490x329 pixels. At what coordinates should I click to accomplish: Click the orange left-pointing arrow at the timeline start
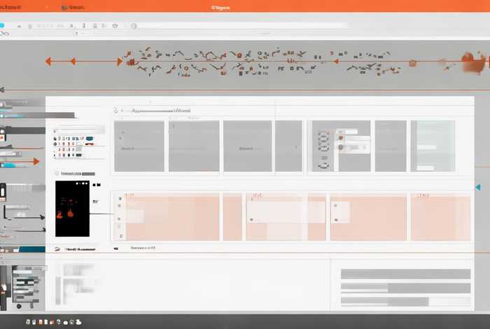pos(48,62)
